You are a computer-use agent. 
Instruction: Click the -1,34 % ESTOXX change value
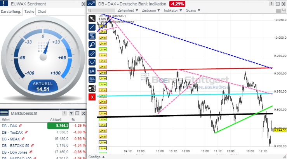(x=80, y=145)
